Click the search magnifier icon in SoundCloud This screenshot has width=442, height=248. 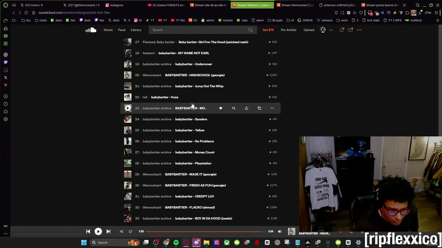[250, 30]
